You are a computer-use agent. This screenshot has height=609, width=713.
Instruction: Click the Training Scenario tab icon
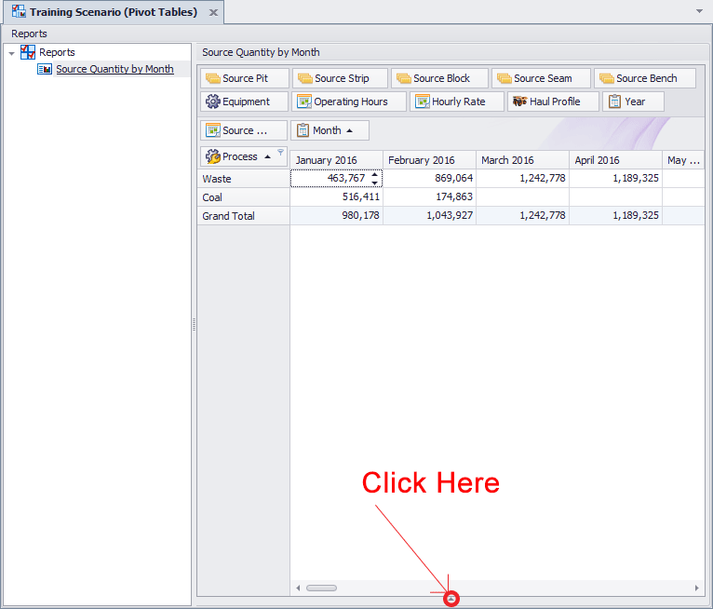coord(19,11)
